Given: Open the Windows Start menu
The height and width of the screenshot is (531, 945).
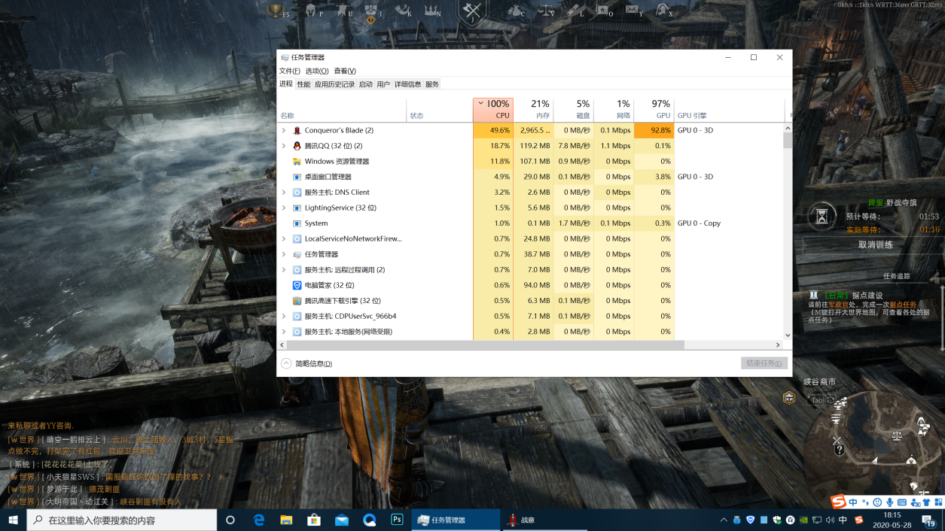Looking at the screenshot, I should (x=13, y=520).
